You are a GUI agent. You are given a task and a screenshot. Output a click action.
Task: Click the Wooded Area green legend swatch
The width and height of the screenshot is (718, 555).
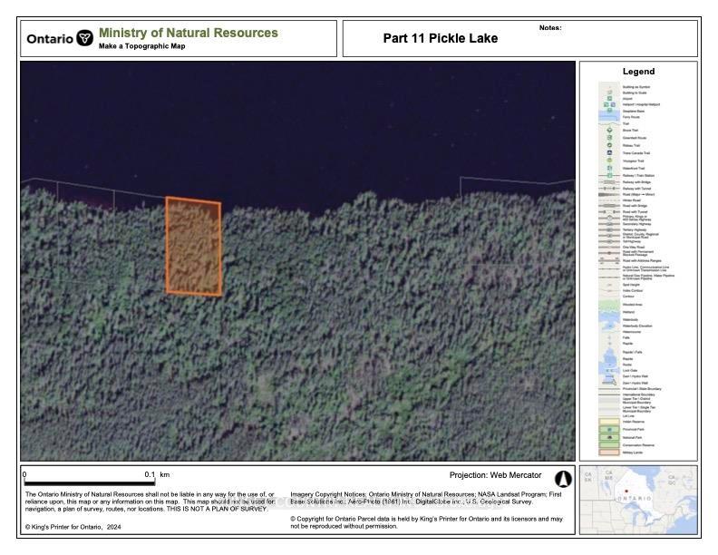[x=609, y=305]
